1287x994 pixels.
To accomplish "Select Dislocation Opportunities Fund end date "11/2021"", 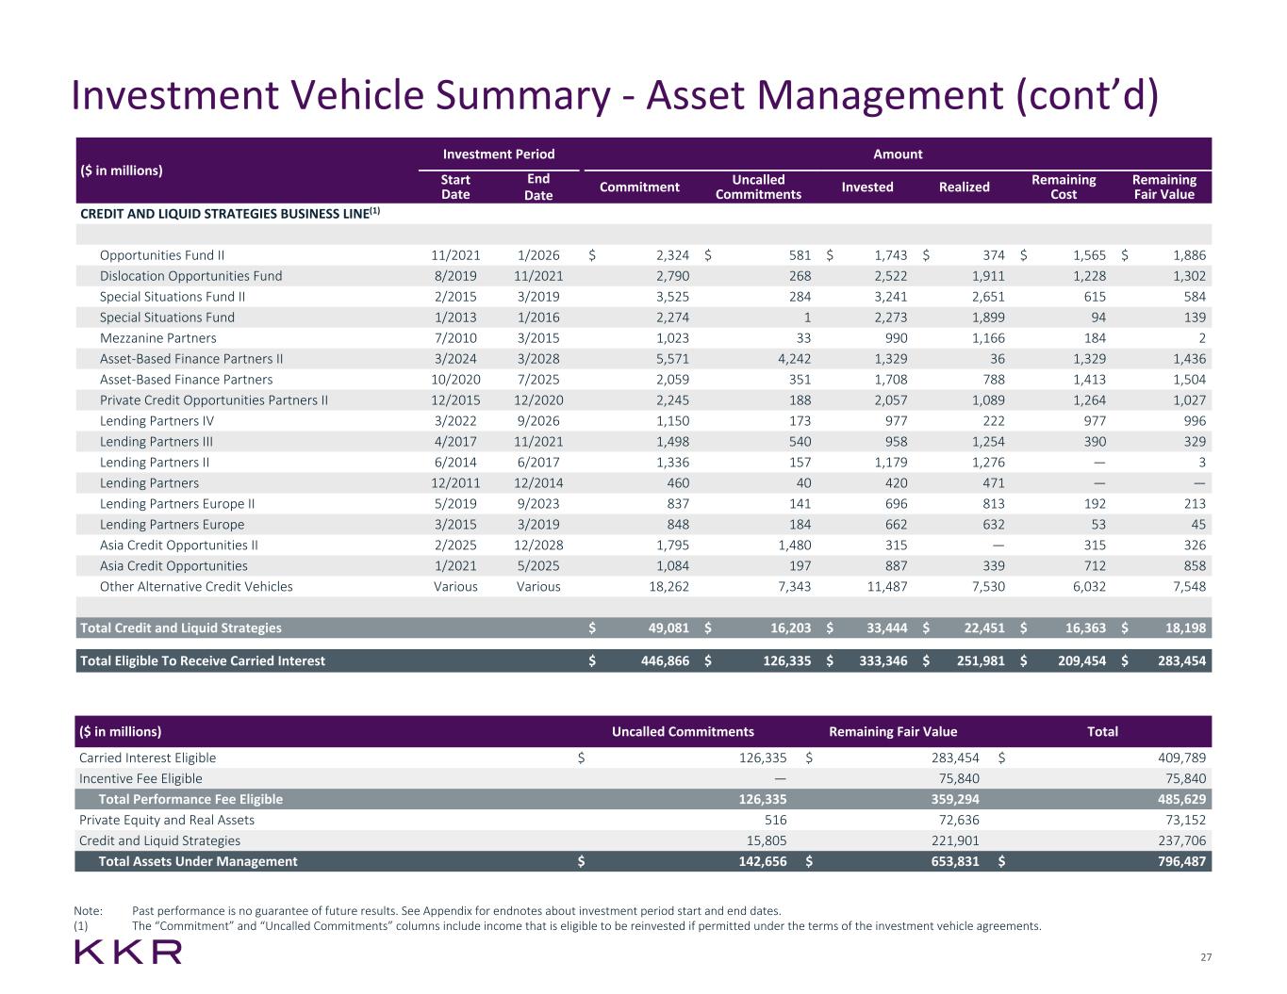I will click(x=538, y=276).
